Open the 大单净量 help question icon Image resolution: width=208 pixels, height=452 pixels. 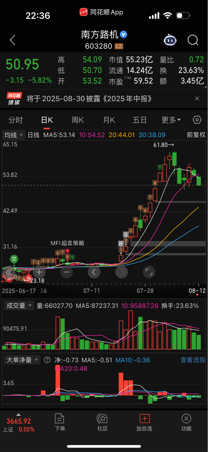coord(47,360)
